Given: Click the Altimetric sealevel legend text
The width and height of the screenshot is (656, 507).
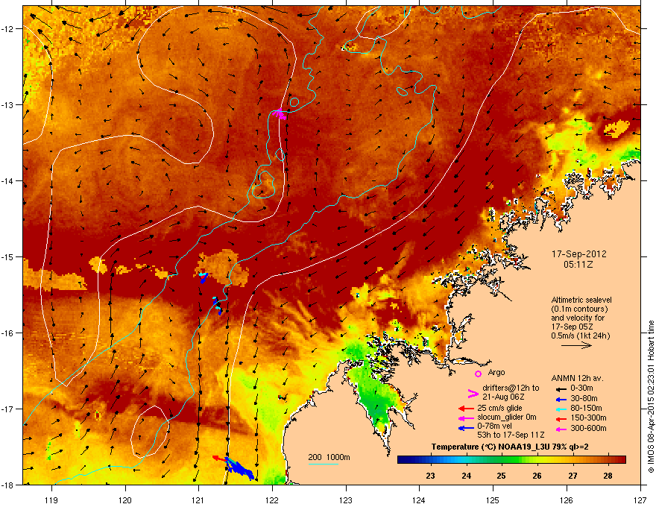Looking at the screenshot, I should click(581, 300).
